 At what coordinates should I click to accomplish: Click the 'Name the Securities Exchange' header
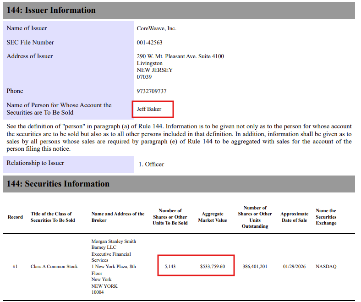click(326, 217)
